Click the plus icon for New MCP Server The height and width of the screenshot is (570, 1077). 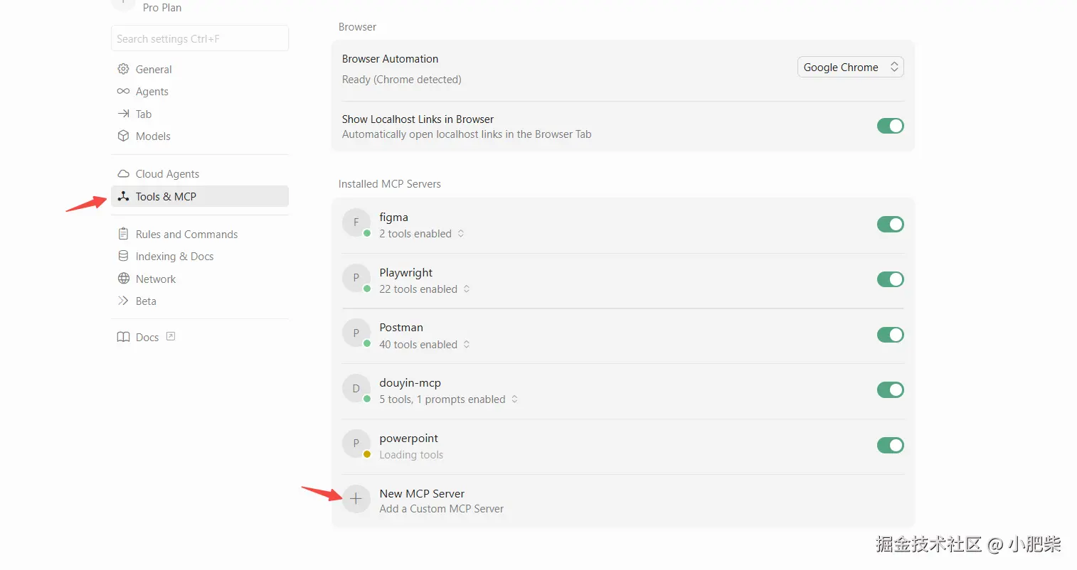356,499
